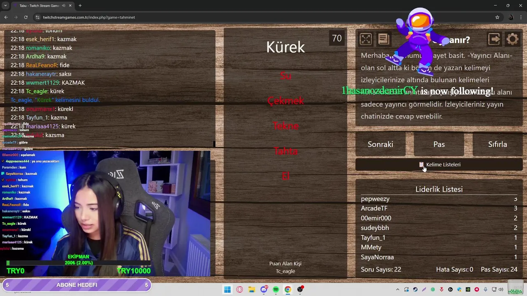Image resolution: width=527 pixels, height=296 pixels.
Task: Click the Pas Sayısı: 24 counter
Action: (499, 270)
